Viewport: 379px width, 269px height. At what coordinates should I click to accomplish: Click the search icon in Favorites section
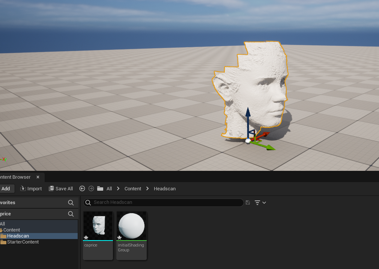tap(71, 202)
